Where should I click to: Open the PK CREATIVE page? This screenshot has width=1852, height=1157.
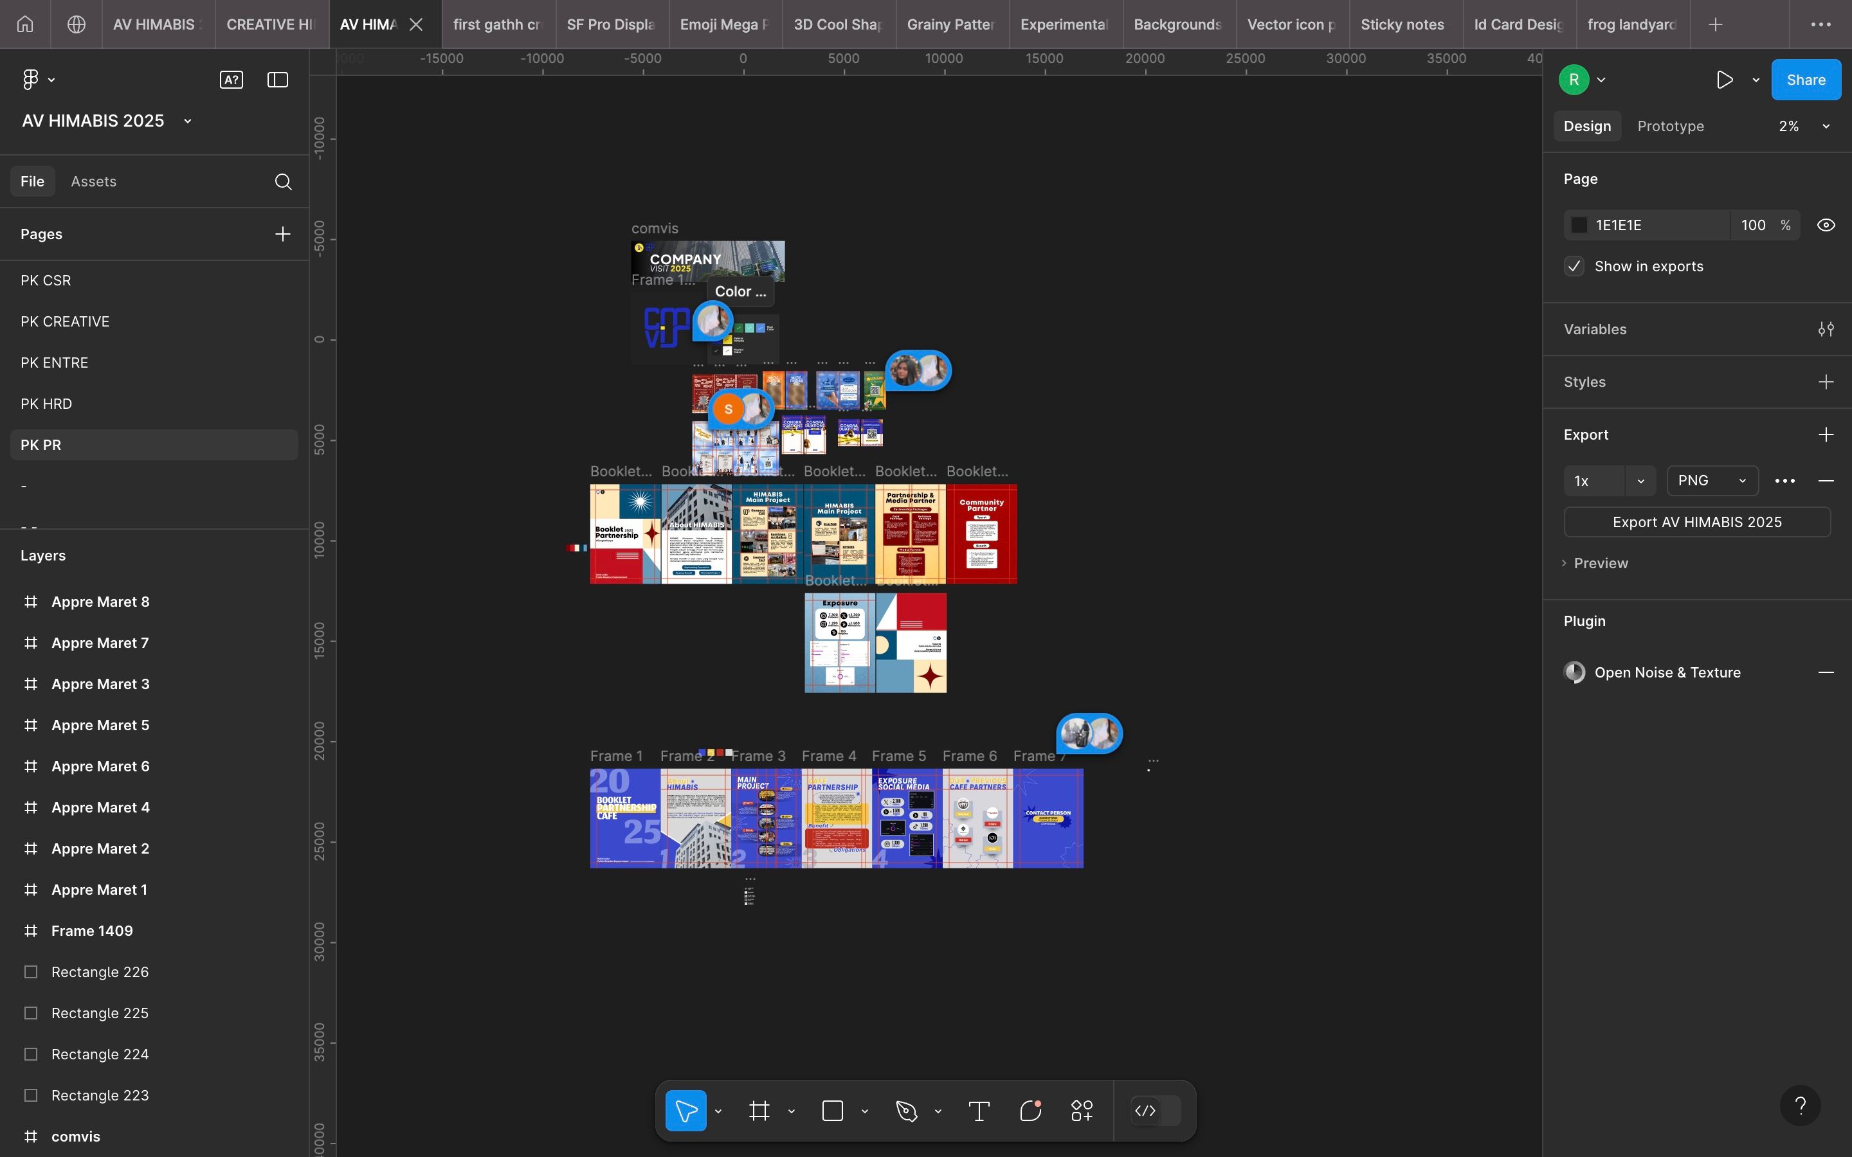coord(154,321)
